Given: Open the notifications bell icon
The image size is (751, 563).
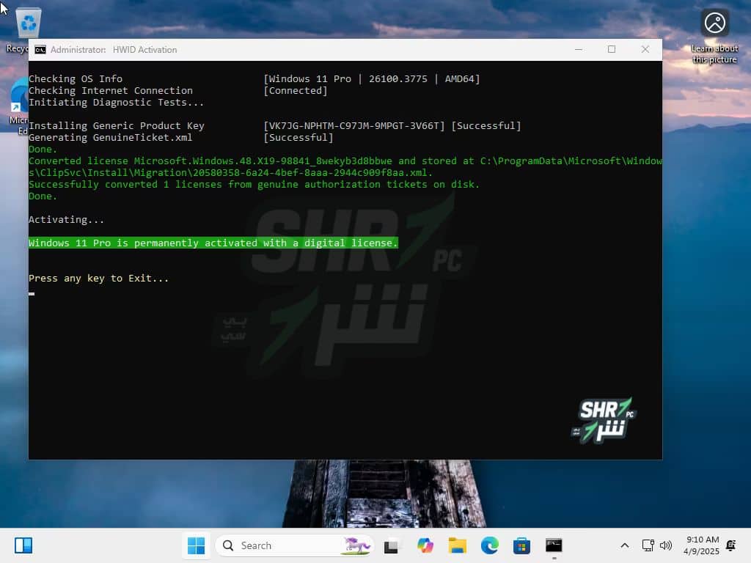Looking at the screenshot, I should point(731,545).
